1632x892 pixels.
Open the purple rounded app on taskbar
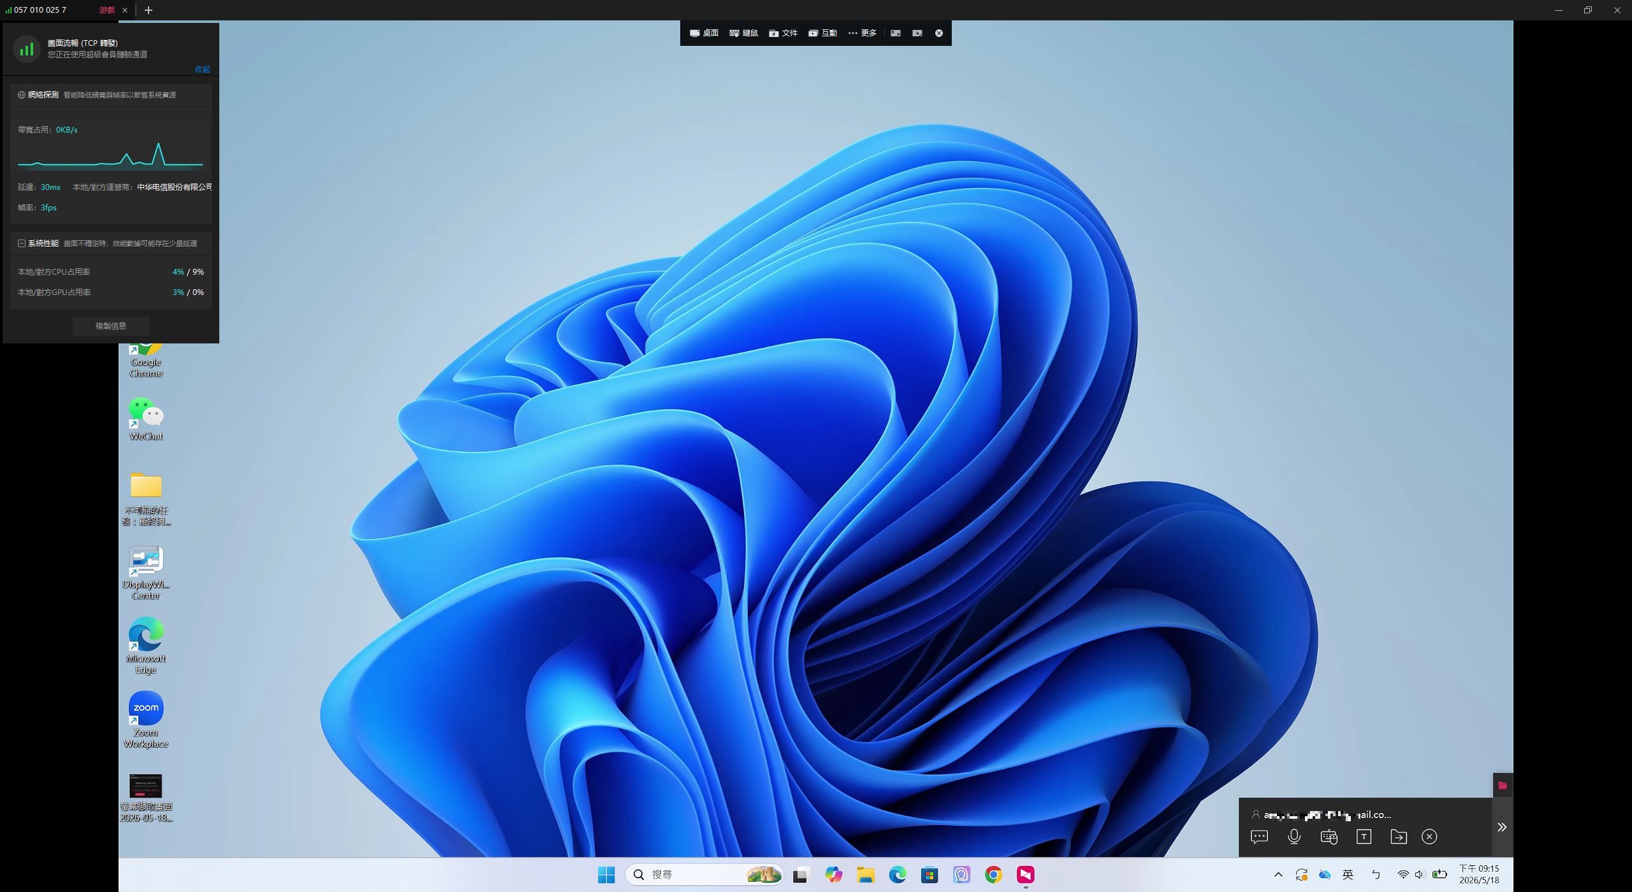(x=961, y=875)
